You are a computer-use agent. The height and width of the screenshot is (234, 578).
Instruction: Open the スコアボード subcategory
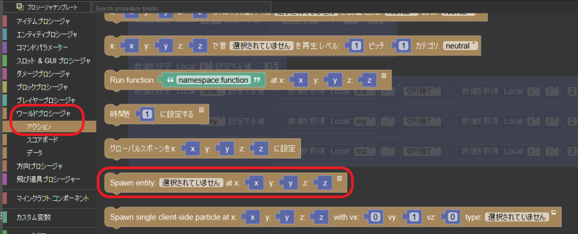pos(42,139)
